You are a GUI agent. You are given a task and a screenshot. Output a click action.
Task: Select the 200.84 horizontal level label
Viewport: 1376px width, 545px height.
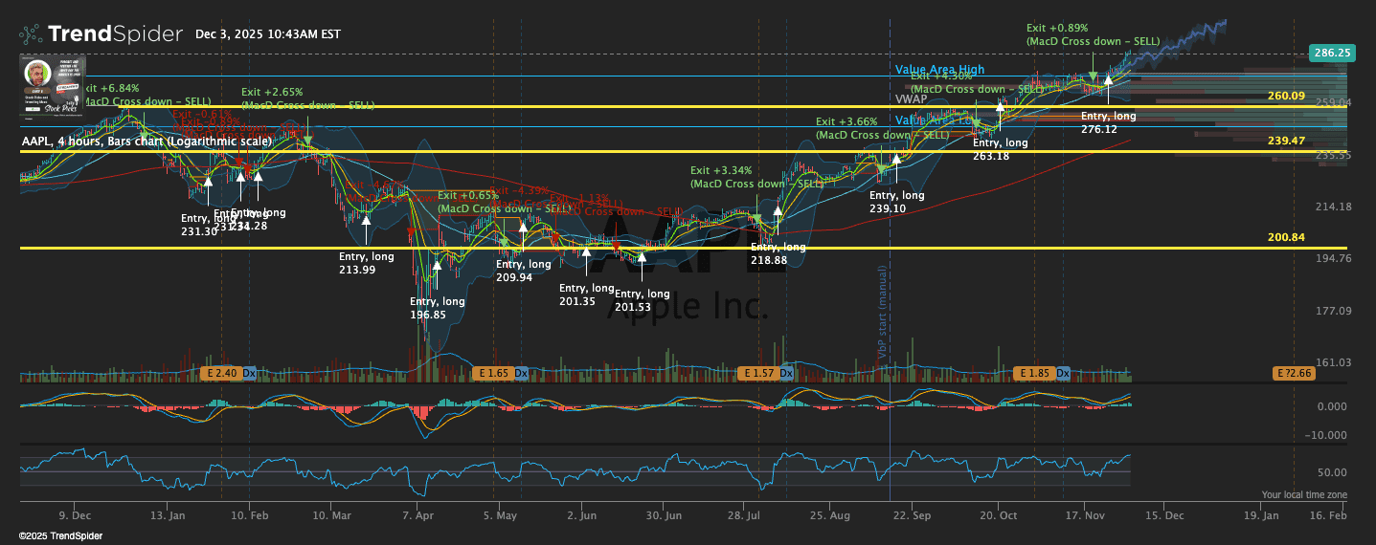click(x=1286, y=237)
